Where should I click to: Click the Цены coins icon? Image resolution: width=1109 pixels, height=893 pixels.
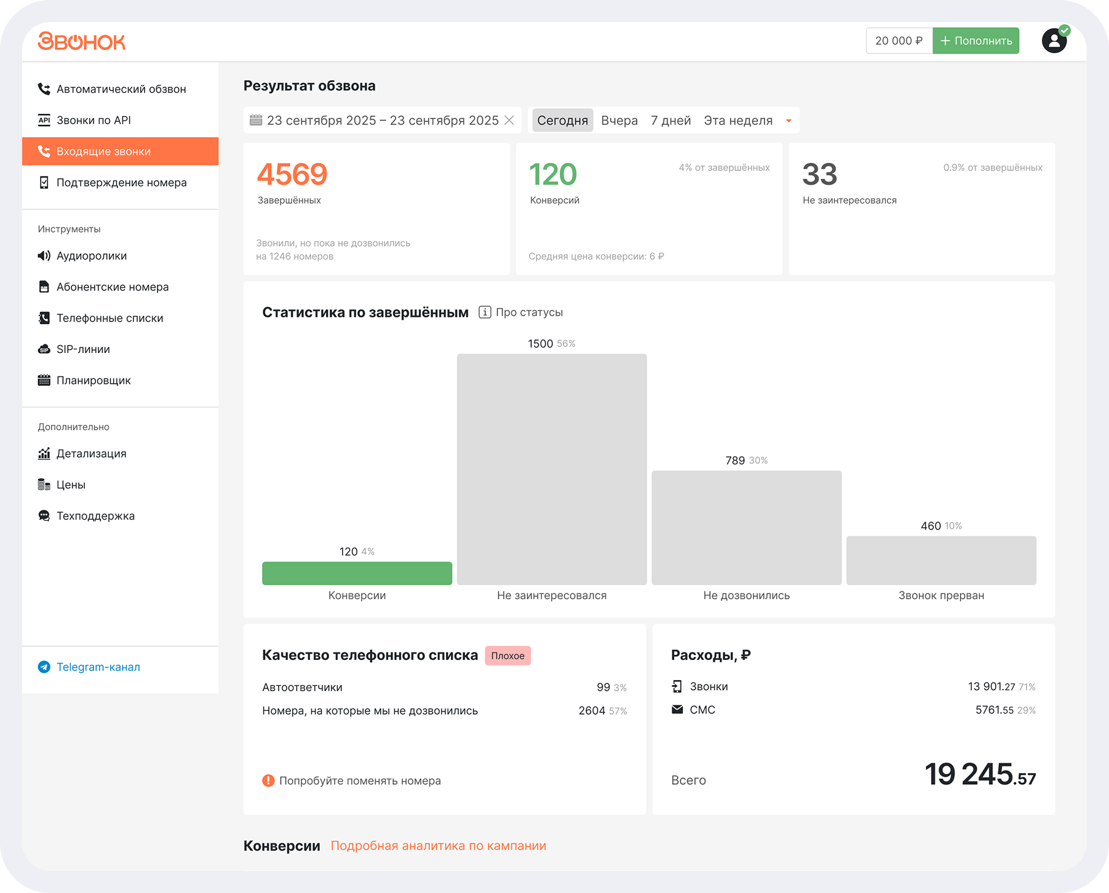[x=44, y=485]
